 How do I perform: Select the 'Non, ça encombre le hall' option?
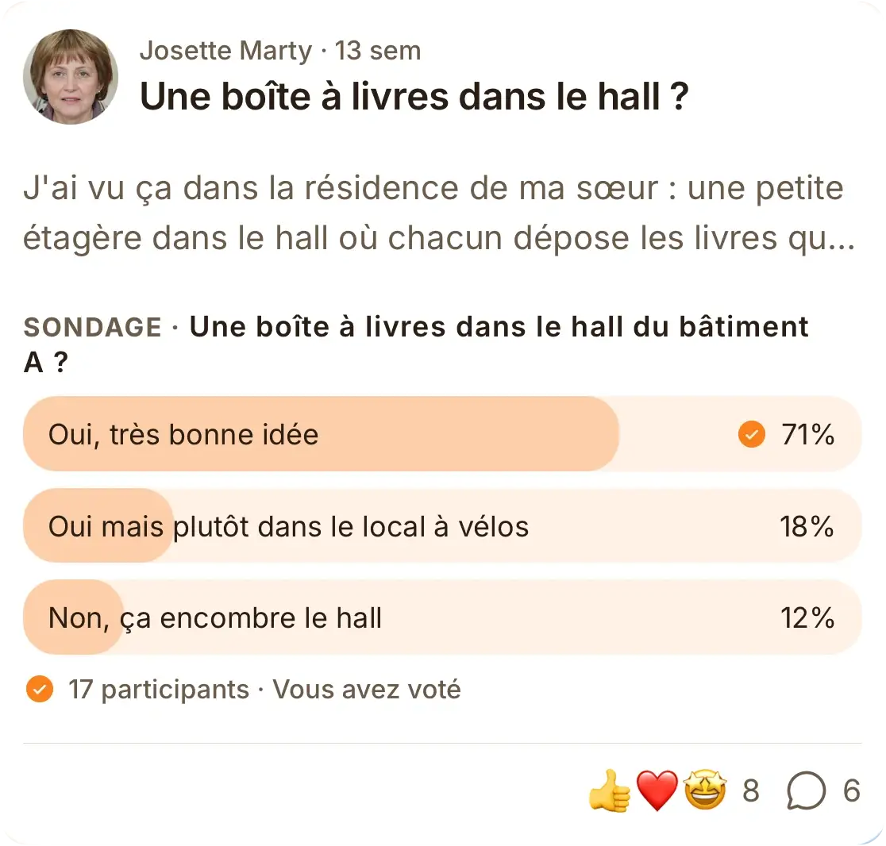click(442, 617)
